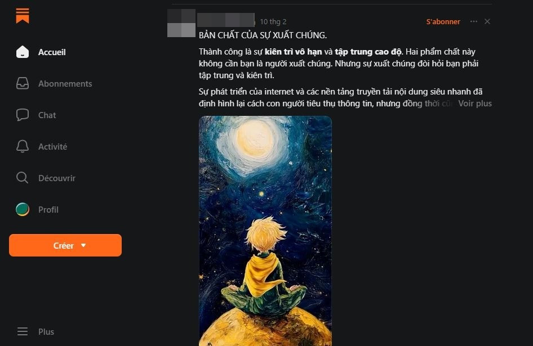Image resolution: width=533 pixels, height=346 pixels.
Task: Open the Profil avatar icon
Action: click(23, 209)
